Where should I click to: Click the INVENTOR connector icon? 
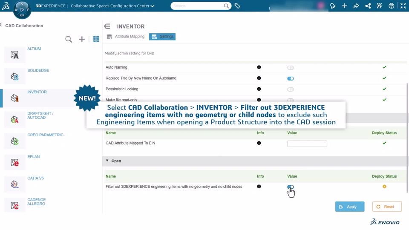14,98
